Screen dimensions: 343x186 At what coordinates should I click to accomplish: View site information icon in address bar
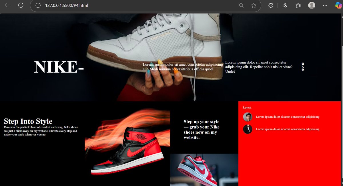point(38,5)
